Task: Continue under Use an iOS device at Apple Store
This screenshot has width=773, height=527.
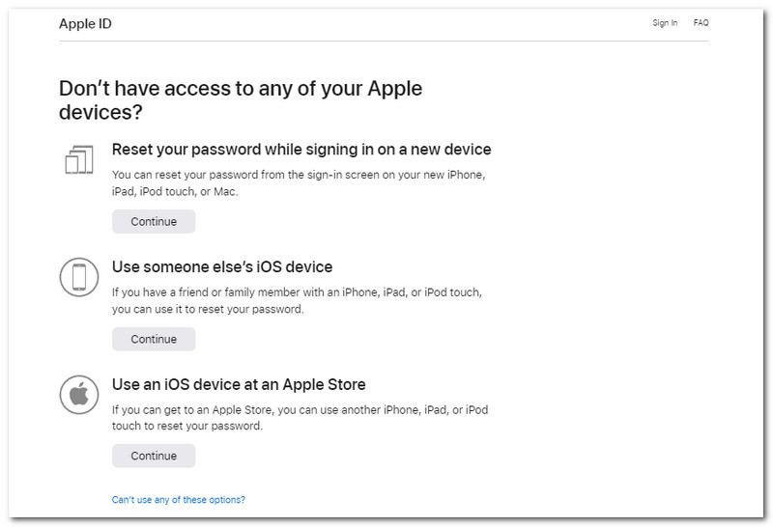Action: [154, 456]
